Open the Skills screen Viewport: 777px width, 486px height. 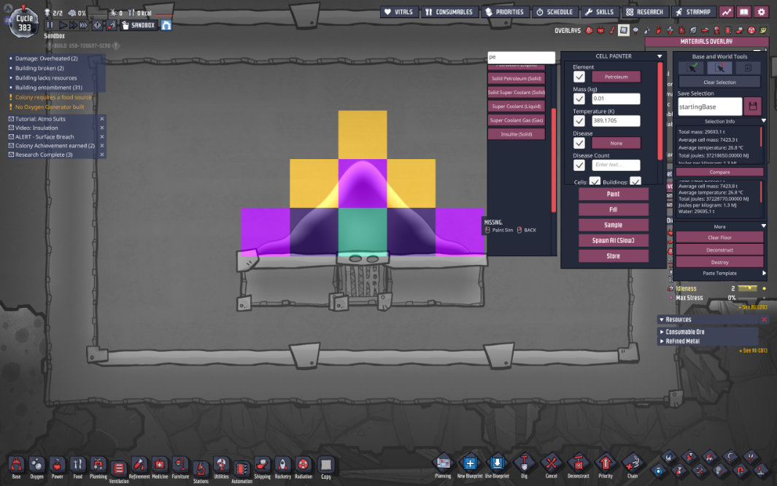click(600, 12)
